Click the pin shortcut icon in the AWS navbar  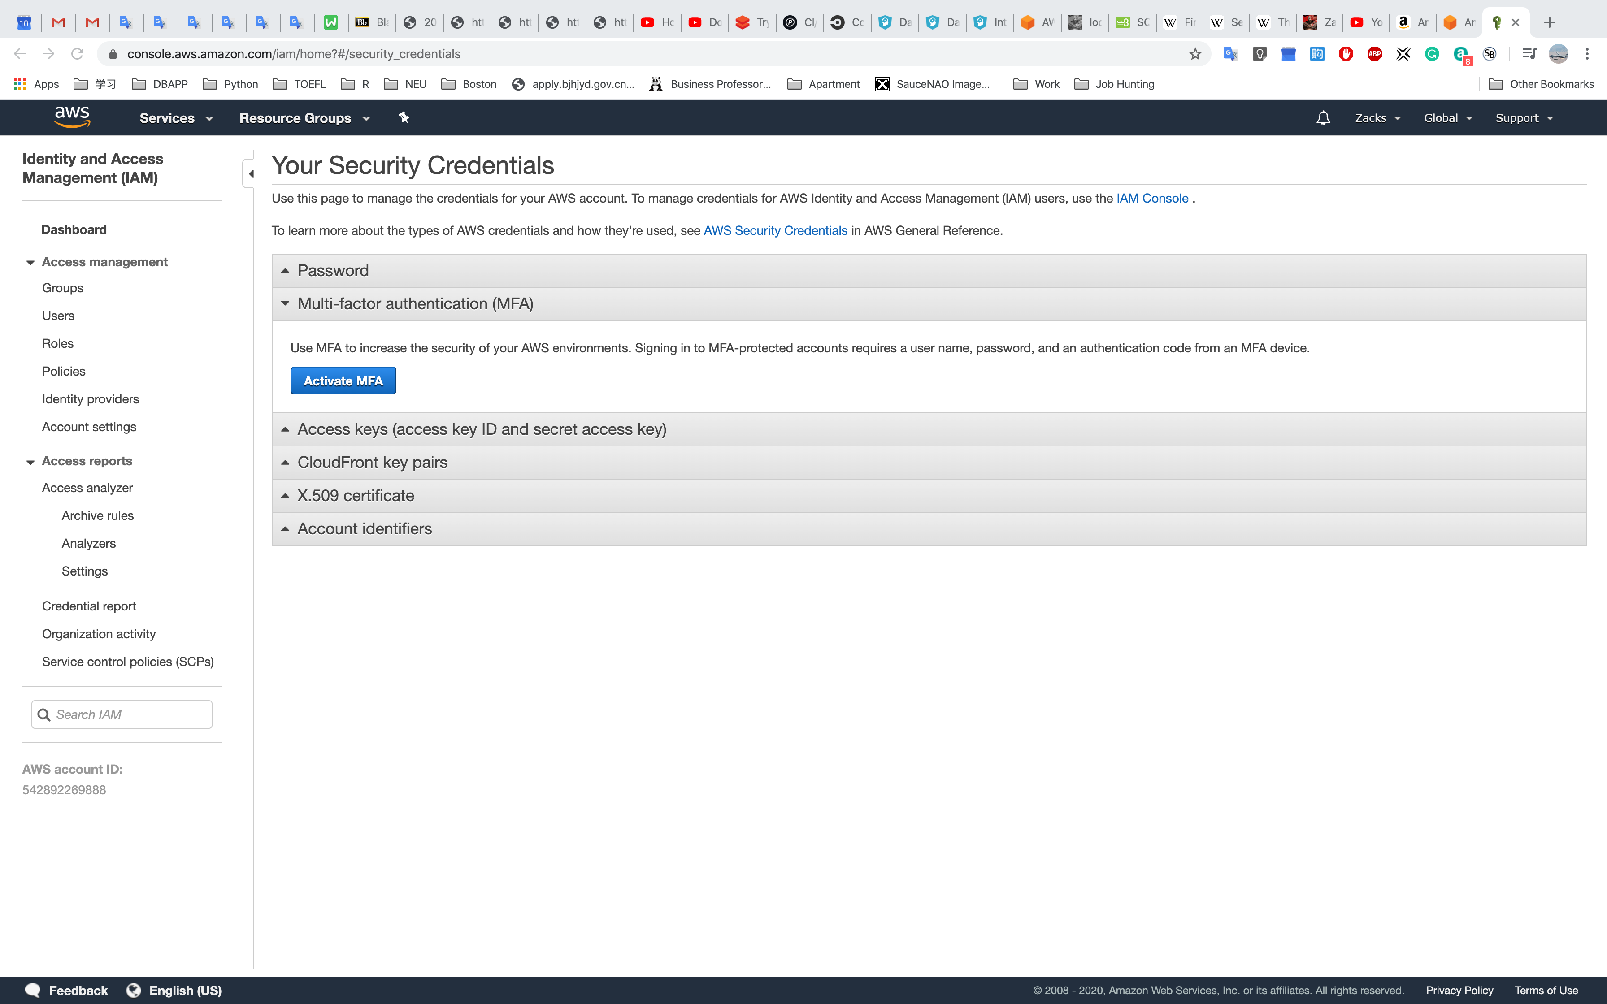[404, 117]
